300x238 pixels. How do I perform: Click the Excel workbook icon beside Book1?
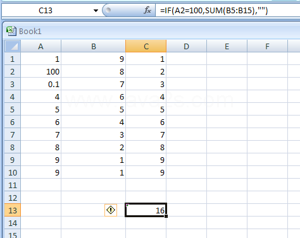(x=11, y=31)
